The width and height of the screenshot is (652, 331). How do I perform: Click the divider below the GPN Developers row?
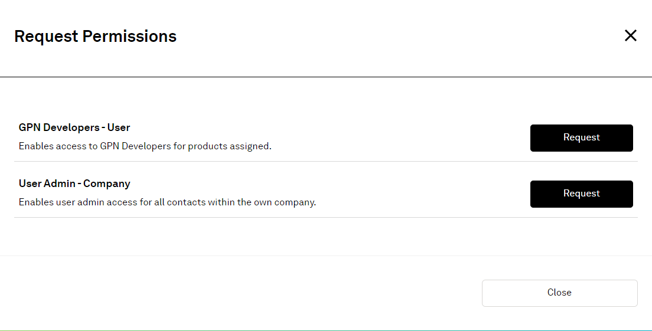point(326,161)
